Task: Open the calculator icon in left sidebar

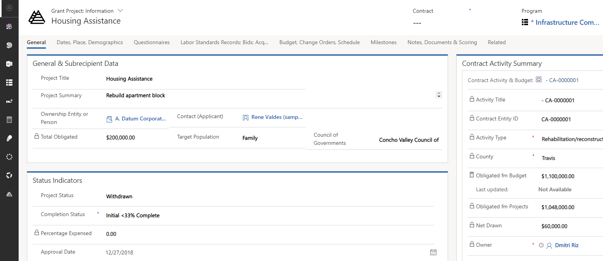Action: pyautogui.click(x=9, y=120)
